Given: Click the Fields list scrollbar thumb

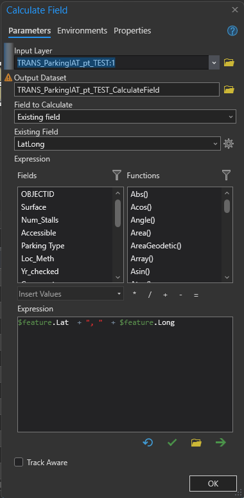Looking at the screenshot, I should click(118, 213).
